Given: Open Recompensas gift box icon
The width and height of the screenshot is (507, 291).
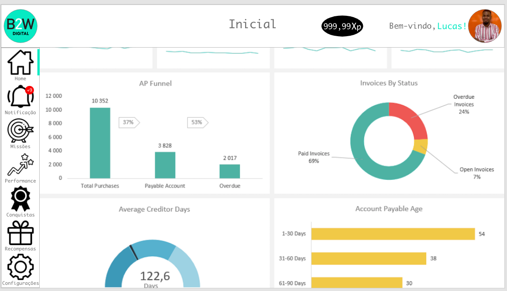Looking at the screenshot, I should pyautogui.click(x=20, y=233).
